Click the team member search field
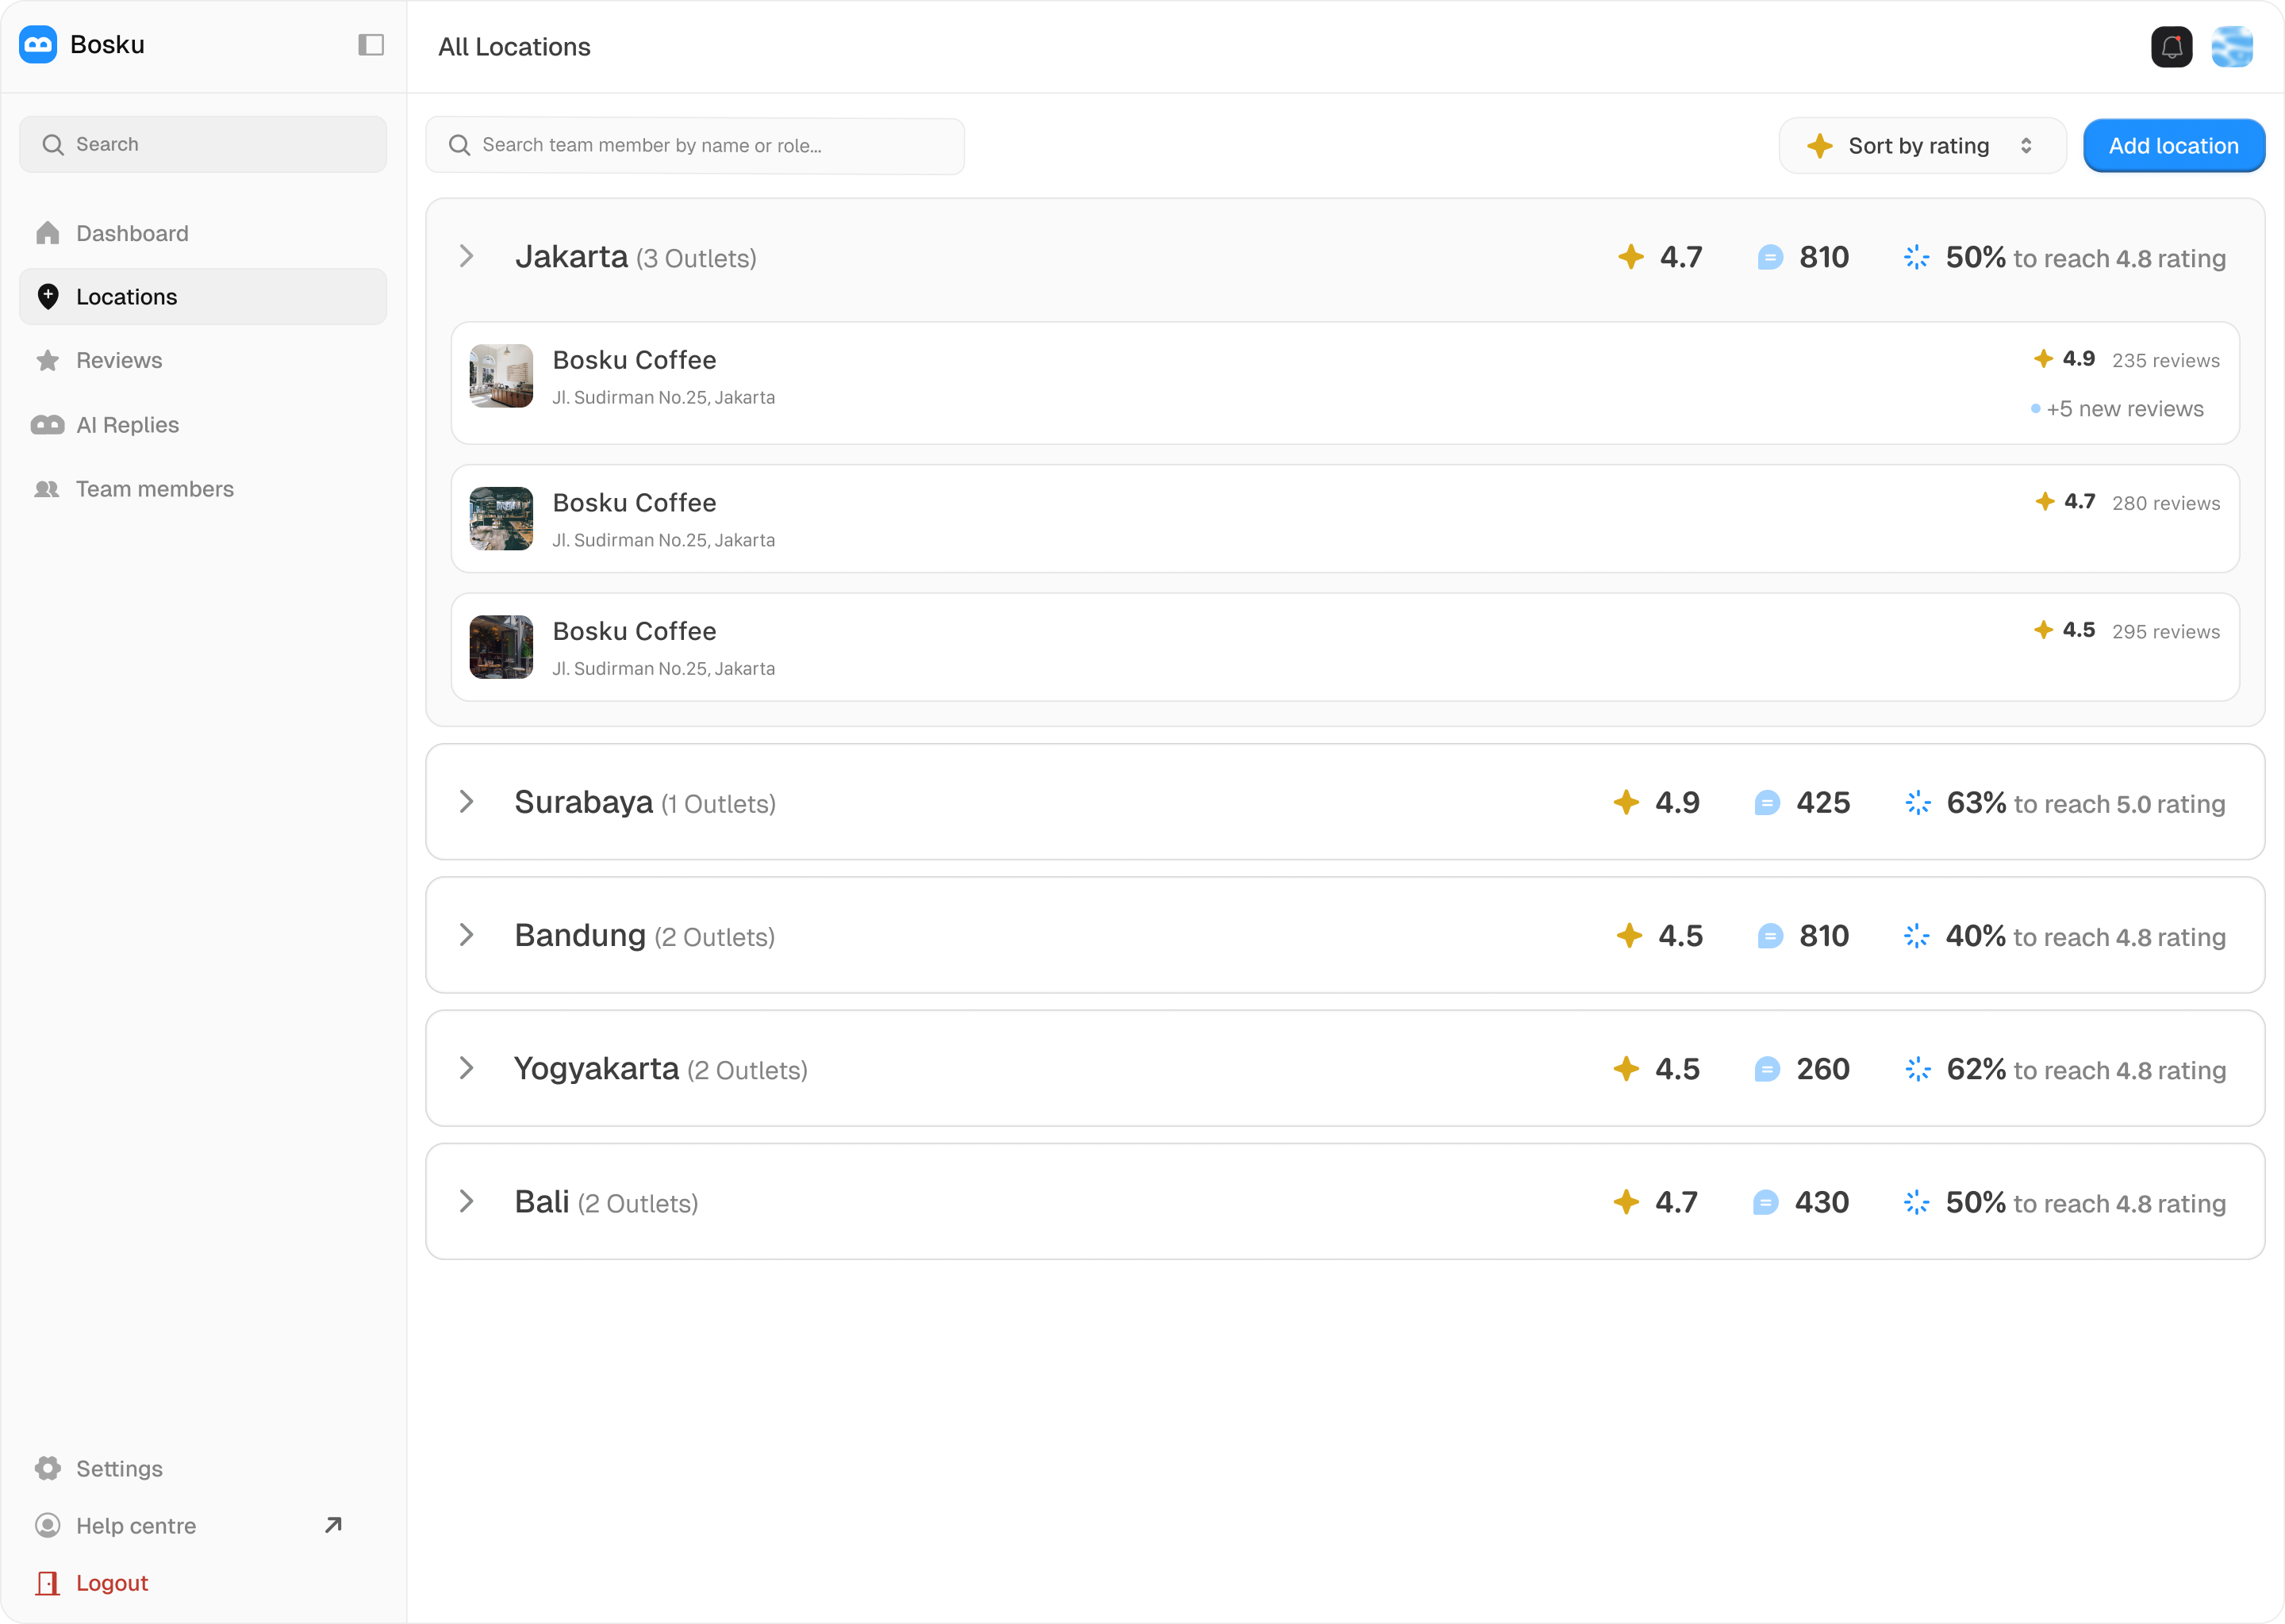Screen dimensions: 2285x1624 pos(694,146)
